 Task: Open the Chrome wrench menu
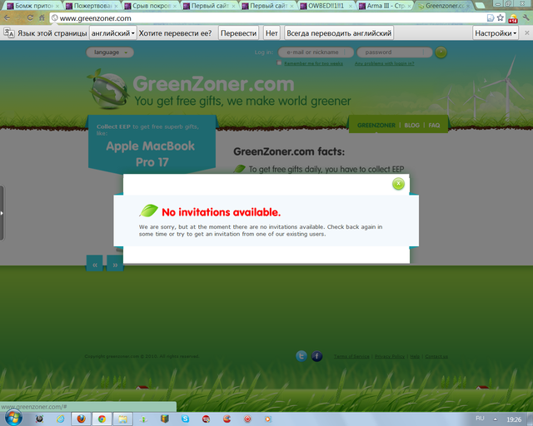click(x=526, y=18)
